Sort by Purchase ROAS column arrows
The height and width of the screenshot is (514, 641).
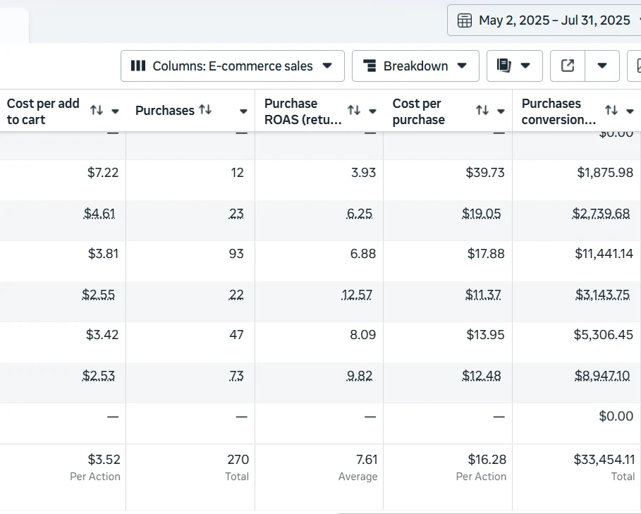tap(354, 110)
